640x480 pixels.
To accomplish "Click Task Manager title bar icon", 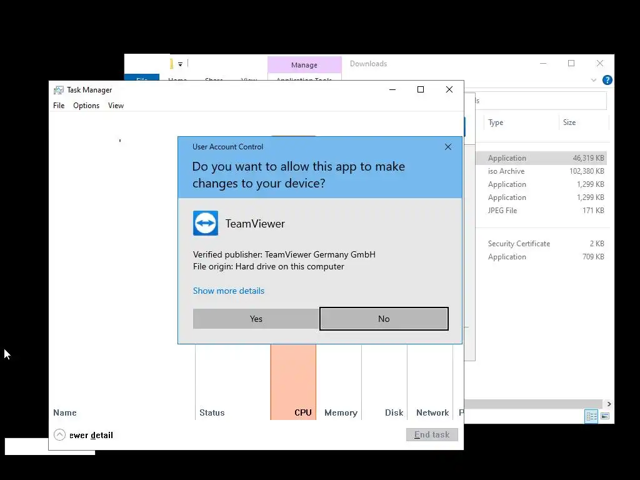I will tap(59, 90).
